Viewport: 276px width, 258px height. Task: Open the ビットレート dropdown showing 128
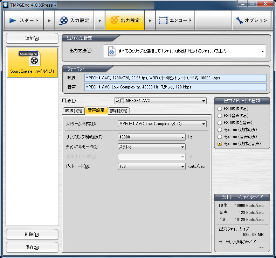point(152,166)
